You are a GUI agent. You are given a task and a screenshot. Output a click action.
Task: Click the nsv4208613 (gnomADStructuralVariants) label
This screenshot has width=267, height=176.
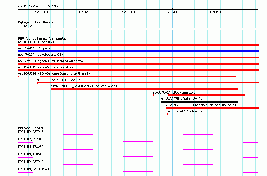tap(51, 67)
